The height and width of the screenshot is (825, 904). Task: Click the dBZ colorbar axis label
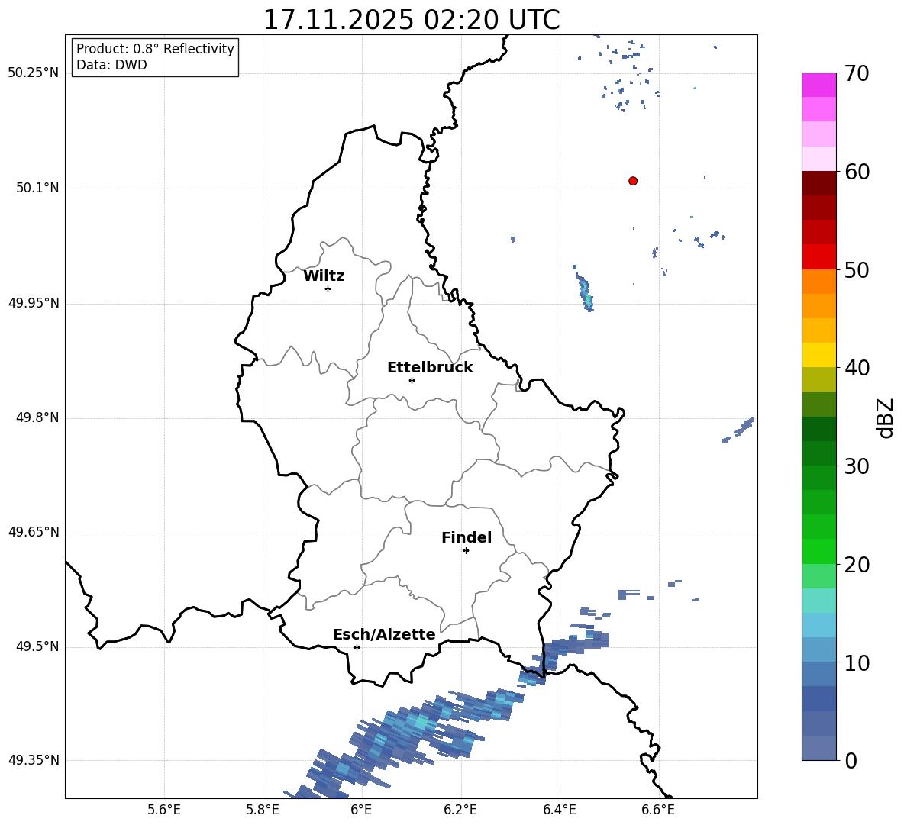click(886, 417)
